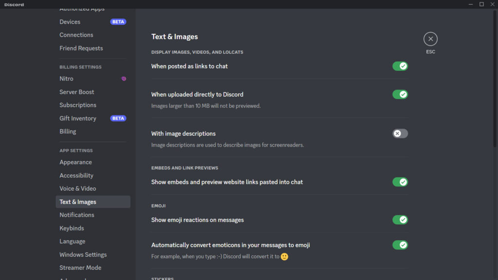Disable embeds and website link previews
The width and height of the screenshot is (498, 280).
click(400, 182)
